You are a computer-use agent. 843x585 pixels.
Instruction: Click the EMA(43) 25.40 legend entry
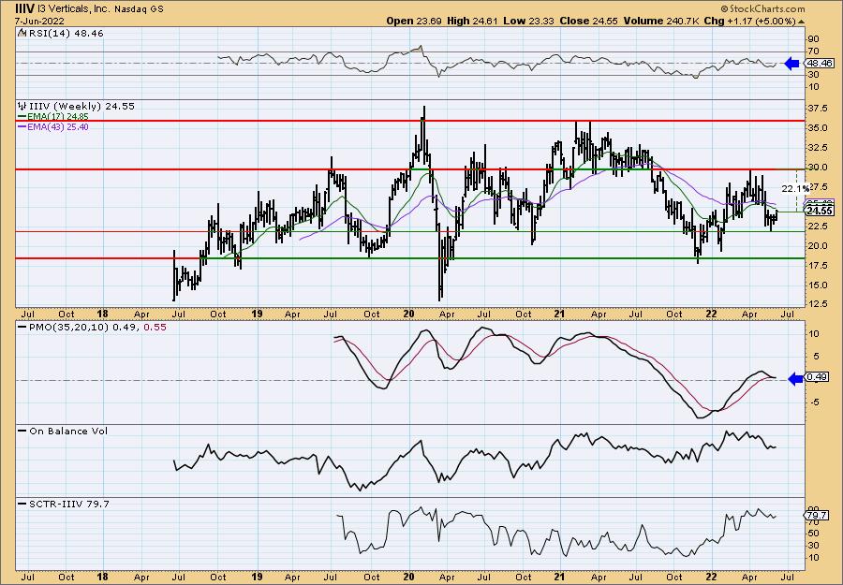coord(57,127)
